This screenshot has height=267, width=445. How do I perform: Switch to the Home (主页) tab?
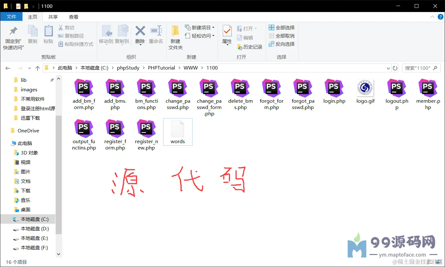[33, 17]
